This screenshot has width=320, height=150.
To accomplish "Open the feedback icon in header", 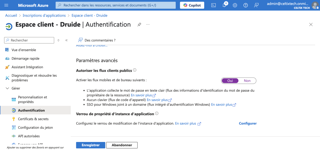I will [x=256, y=5].
